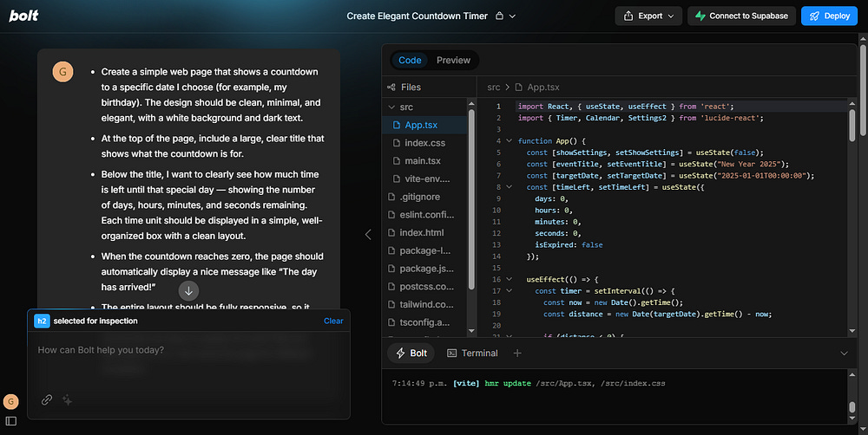
Task: Click the attach link icon in chat
Action: coord(47,399)
